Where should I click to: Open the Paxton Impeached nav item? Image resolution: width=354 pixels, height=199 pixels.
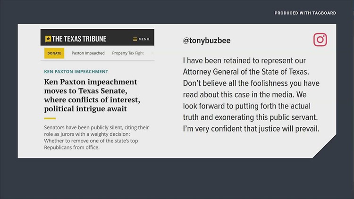pos(88,53)
